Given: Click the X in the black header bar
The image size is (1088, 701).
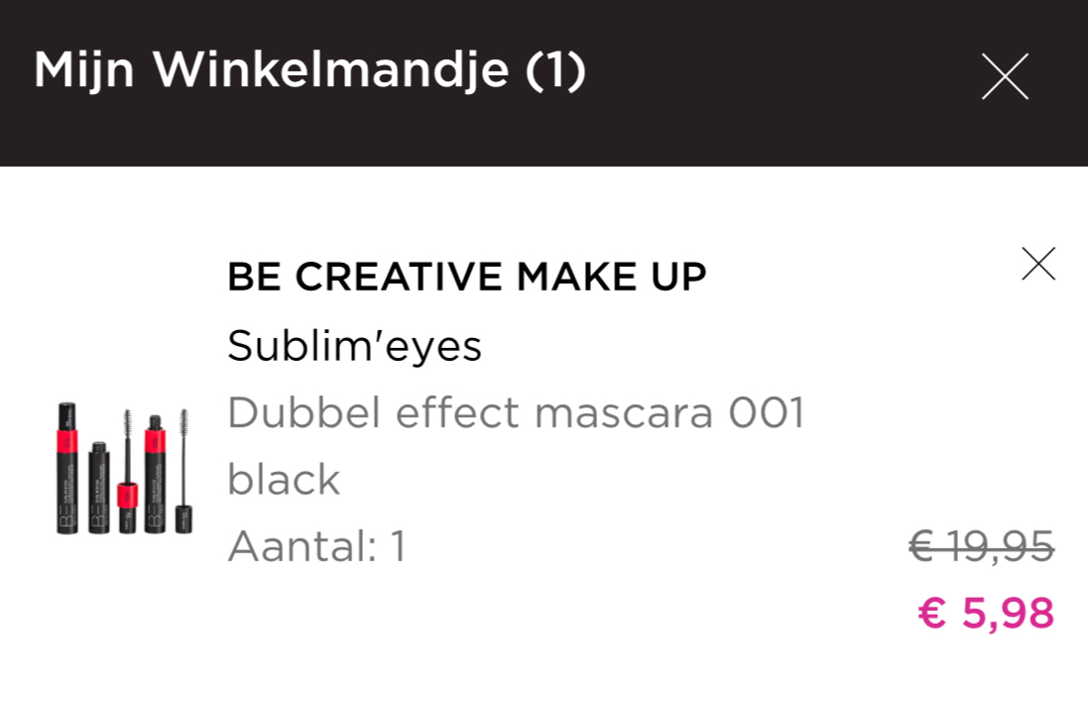Looking at the screenshot, I should point(1005,75).
